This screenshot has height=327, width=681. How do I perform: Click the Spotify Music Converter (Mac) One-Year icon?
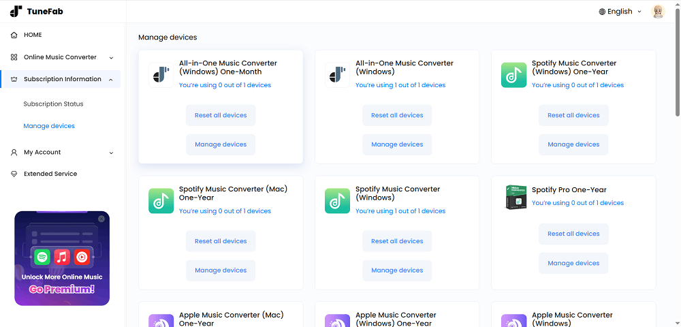161,201
